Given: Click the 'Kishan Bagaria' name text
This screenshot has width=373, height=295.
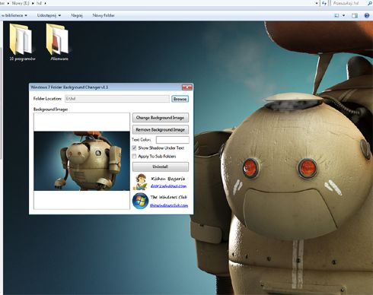Looking at the screenshot, I should (168, 179).
